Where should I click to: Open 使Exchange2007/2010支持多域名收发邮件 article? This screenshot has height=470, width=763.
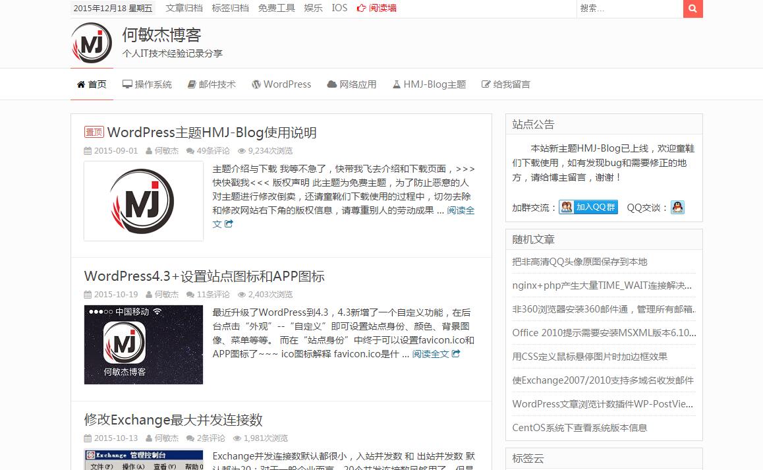coord(603,380)
